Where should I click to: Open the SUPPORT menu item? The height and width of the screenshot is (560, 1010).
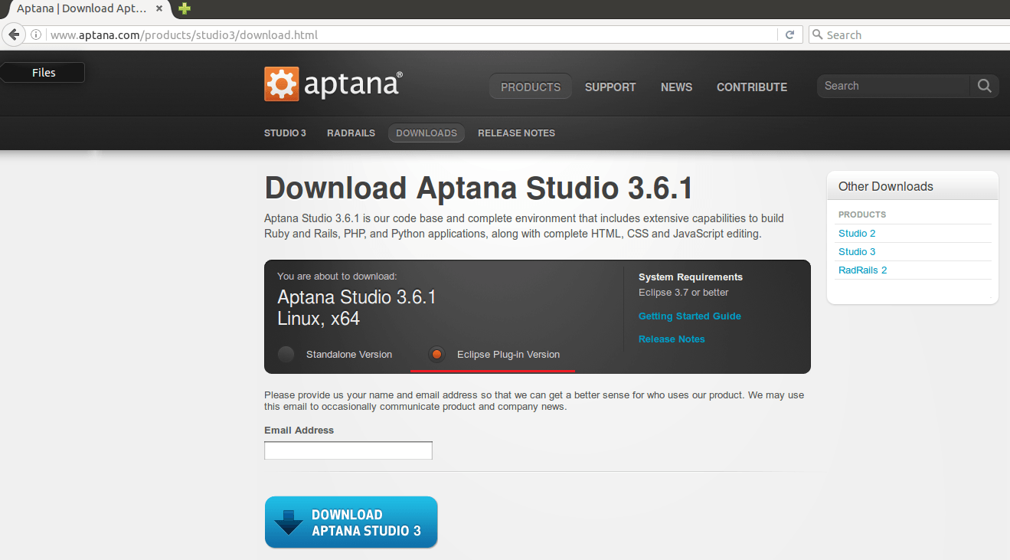(610, 87)
